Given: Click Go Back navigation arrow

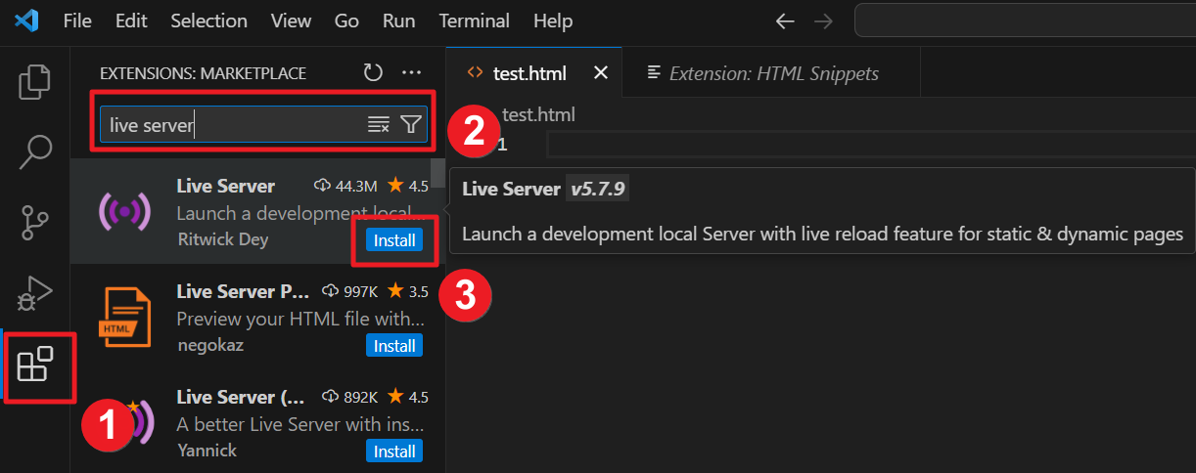Looking at the screenshot, I should [x=785, y=21].
